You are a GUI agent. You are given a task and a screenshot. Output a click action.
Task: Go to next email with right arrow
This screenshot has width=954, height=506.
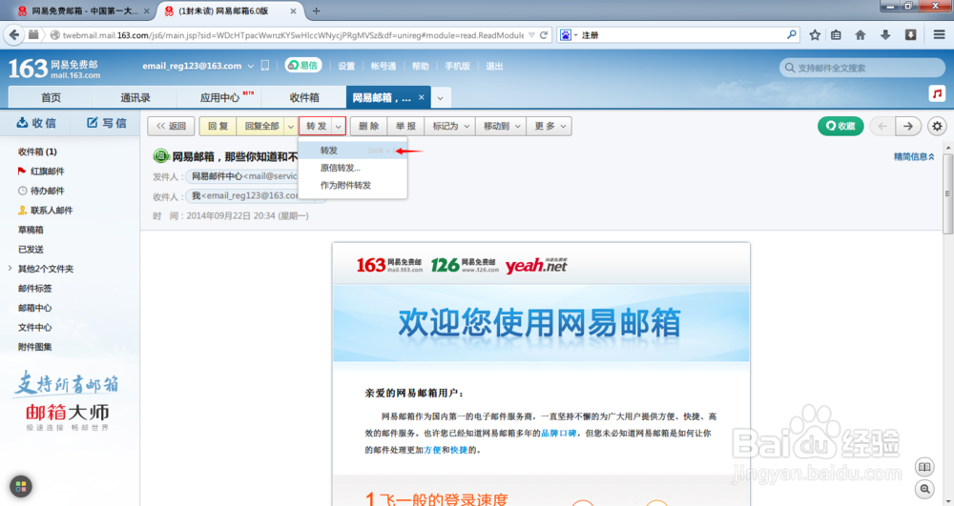pos(908,127)
